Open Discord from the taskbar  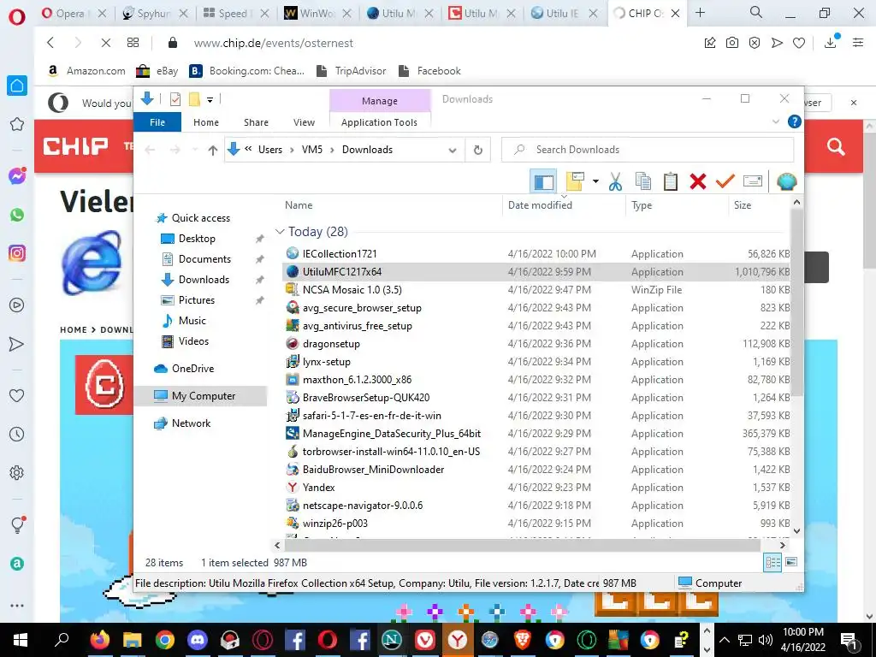pyautogui.click(x=198, y=640)
